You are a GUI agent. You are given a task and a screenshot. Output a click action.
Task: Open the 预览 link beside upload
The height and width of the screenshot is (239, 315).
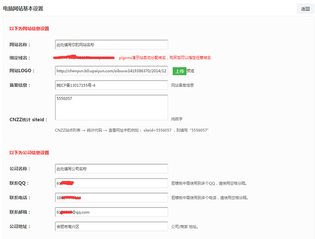pos(190,71)
